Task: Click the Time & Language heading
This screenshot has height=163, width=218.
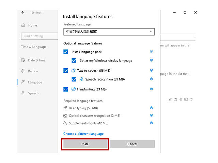Action: coord(34,47)
